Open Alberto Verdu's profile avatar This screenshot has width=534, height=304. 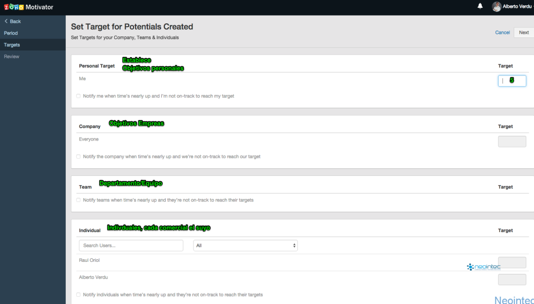coord(496,6)
